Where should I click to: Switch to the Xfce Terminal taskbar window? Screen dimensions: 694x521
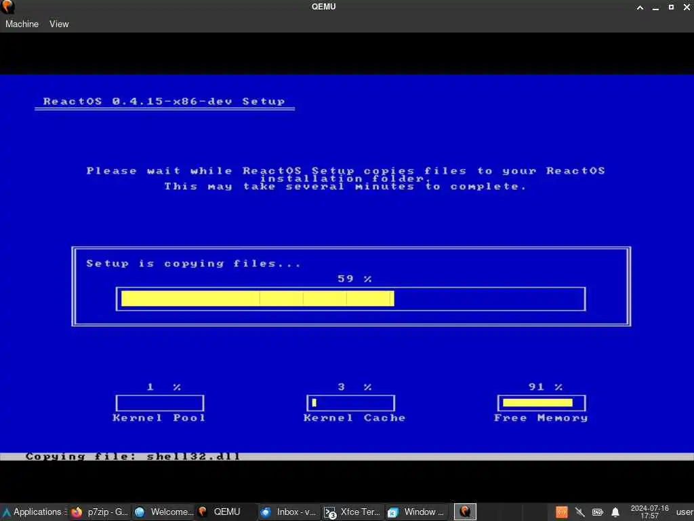pos(352,512)
